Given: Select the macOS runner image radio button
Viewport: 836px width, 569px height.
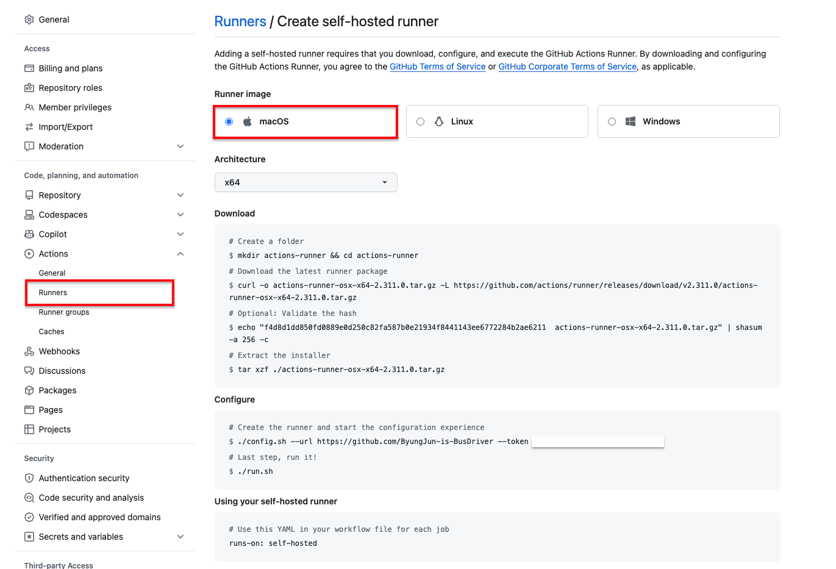Looking at the screenshot, I should 229,121.
